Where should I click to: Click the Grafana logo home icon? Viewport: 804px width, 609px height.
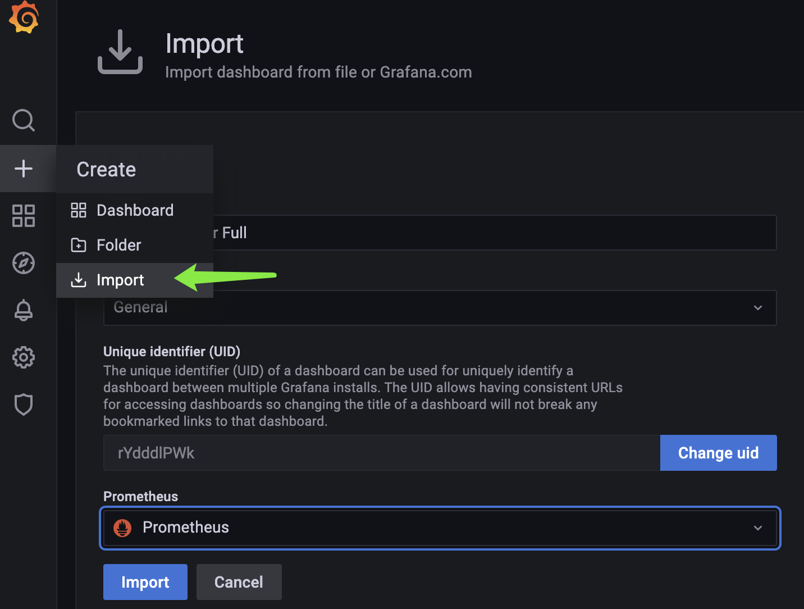click(24, 17)
